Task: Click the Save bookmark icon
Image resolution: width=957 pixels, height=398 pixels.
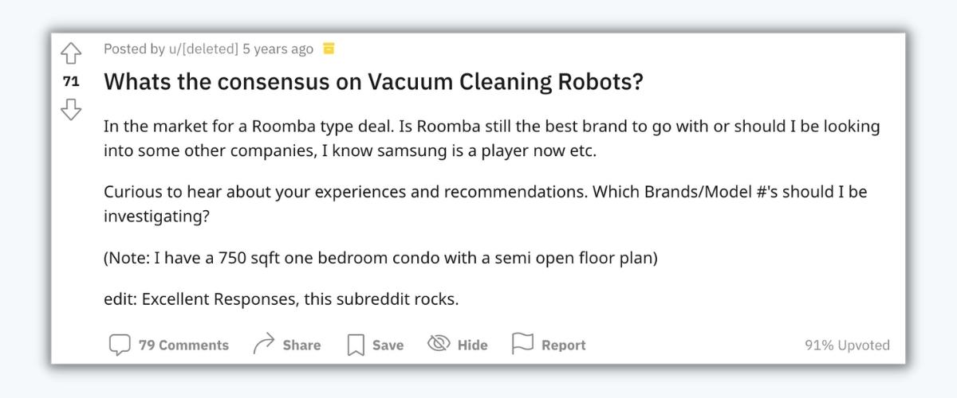Action: (356, 345)
